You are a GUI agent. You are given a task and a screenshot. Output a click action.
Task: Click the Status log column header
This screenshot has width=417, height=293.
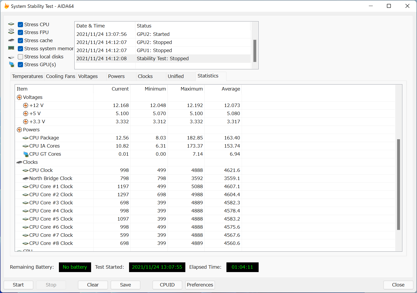[193, 26]
